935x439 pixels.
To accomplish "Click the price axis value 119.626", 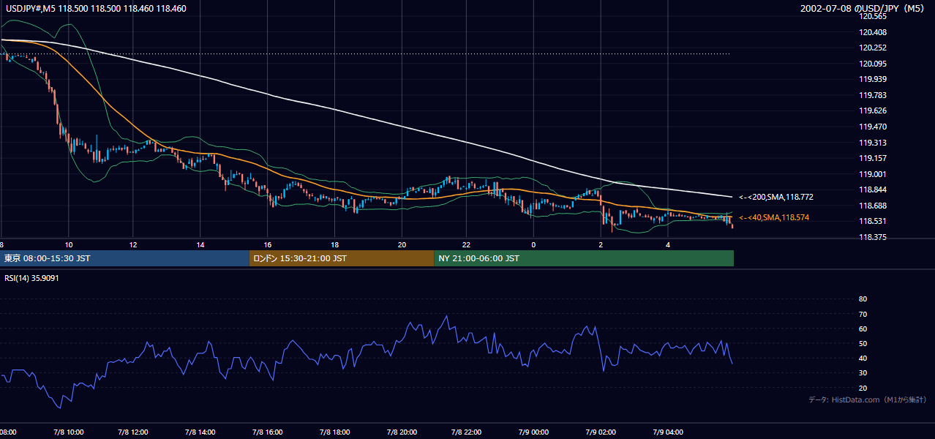I will coord(874,110).
